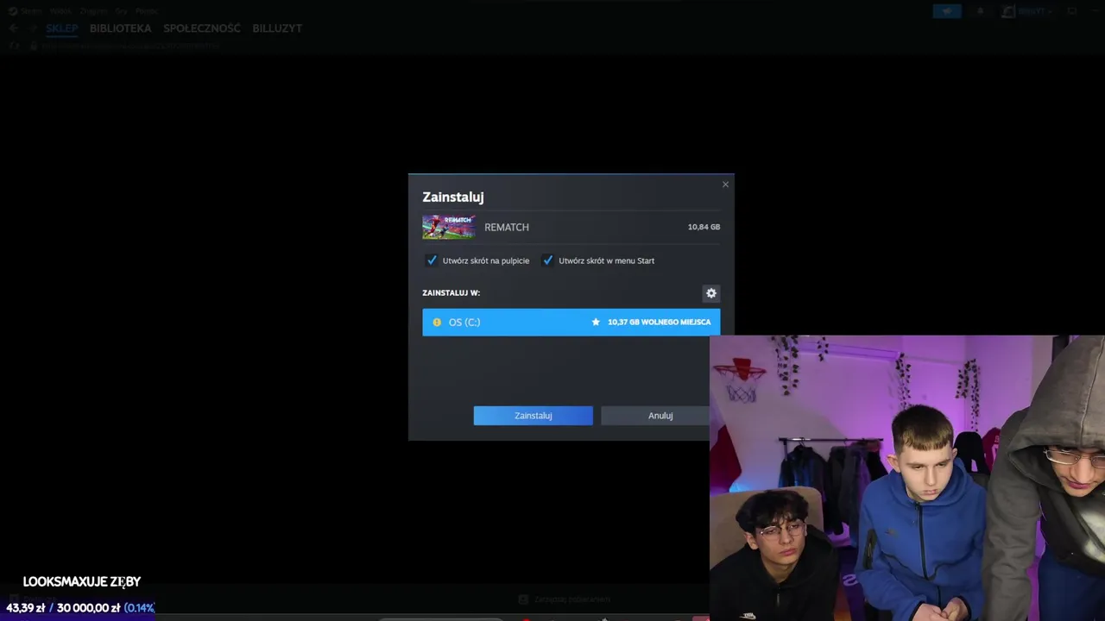
Task: Open the Znajomi menu
Action: click(x=92, y=11)
